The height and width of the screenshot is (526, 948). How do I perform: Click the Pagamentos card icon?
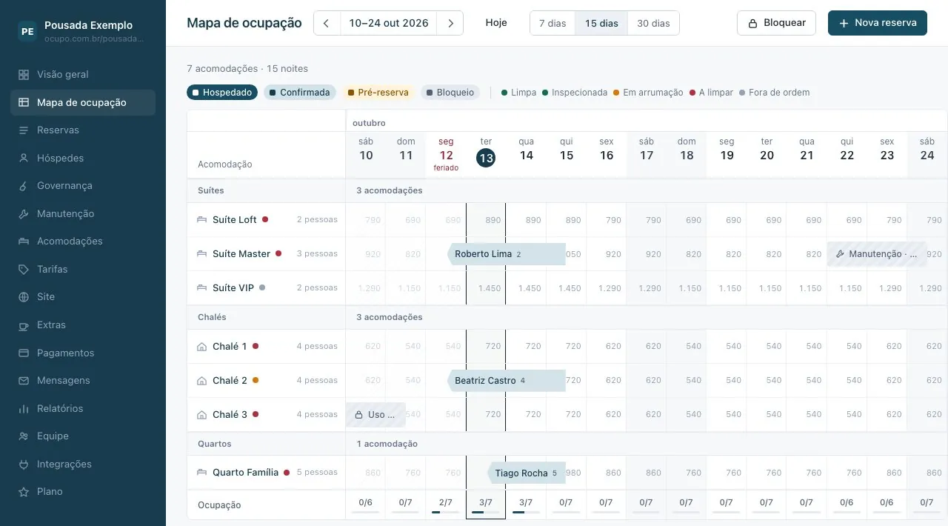pyautogui.click(x=24, y=353)
